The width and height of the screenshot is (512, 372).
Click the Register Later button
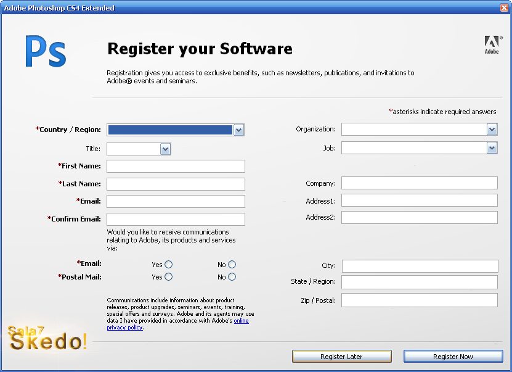click(x=341, y=357)
